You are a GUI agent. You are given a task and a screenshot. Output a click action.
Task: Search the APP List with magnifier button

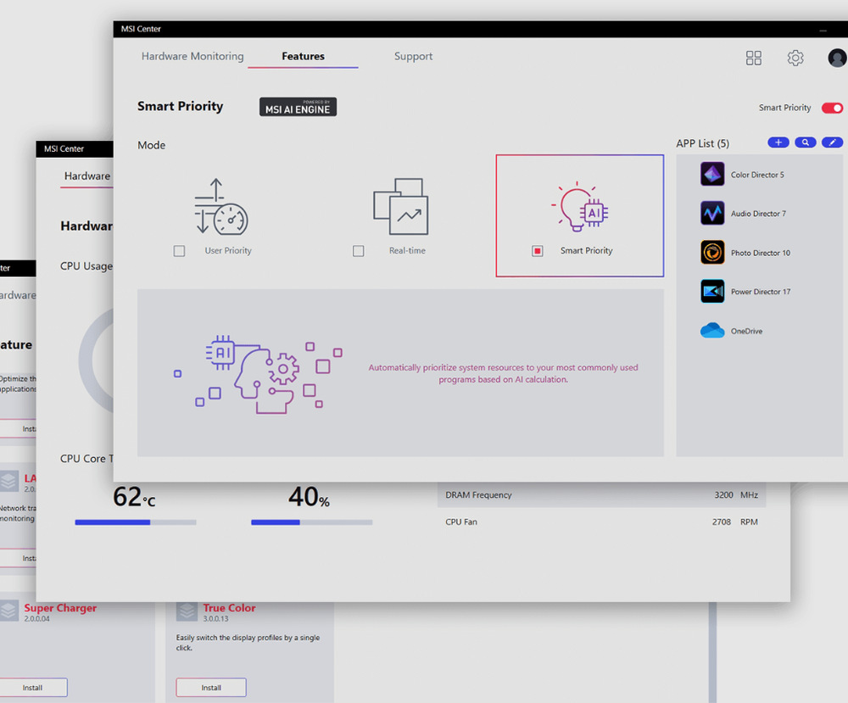coord(806,142)
